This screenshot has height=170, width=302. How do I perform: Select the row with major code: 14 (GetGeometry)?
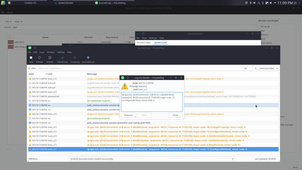(153, 141)
